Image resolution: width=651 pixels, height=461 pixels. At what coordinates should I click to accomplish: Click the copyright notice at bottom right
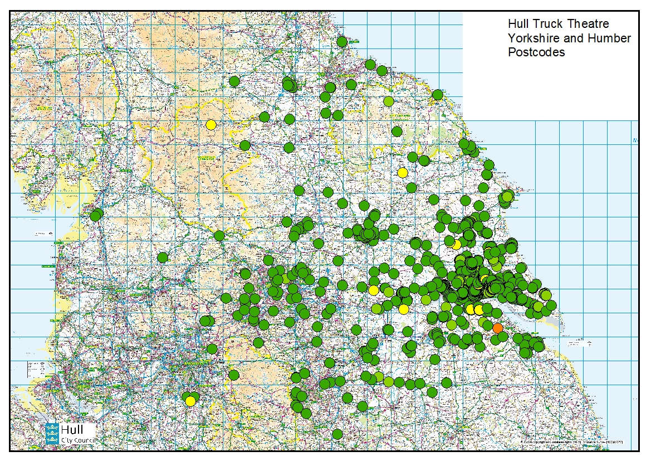point(579,442)
